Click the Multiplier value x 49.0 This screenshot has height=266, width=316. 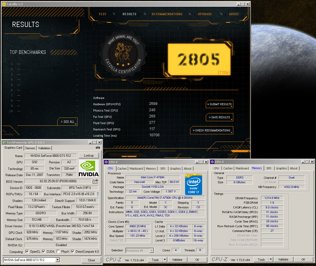pyautogui.click(x=138, y=231)
